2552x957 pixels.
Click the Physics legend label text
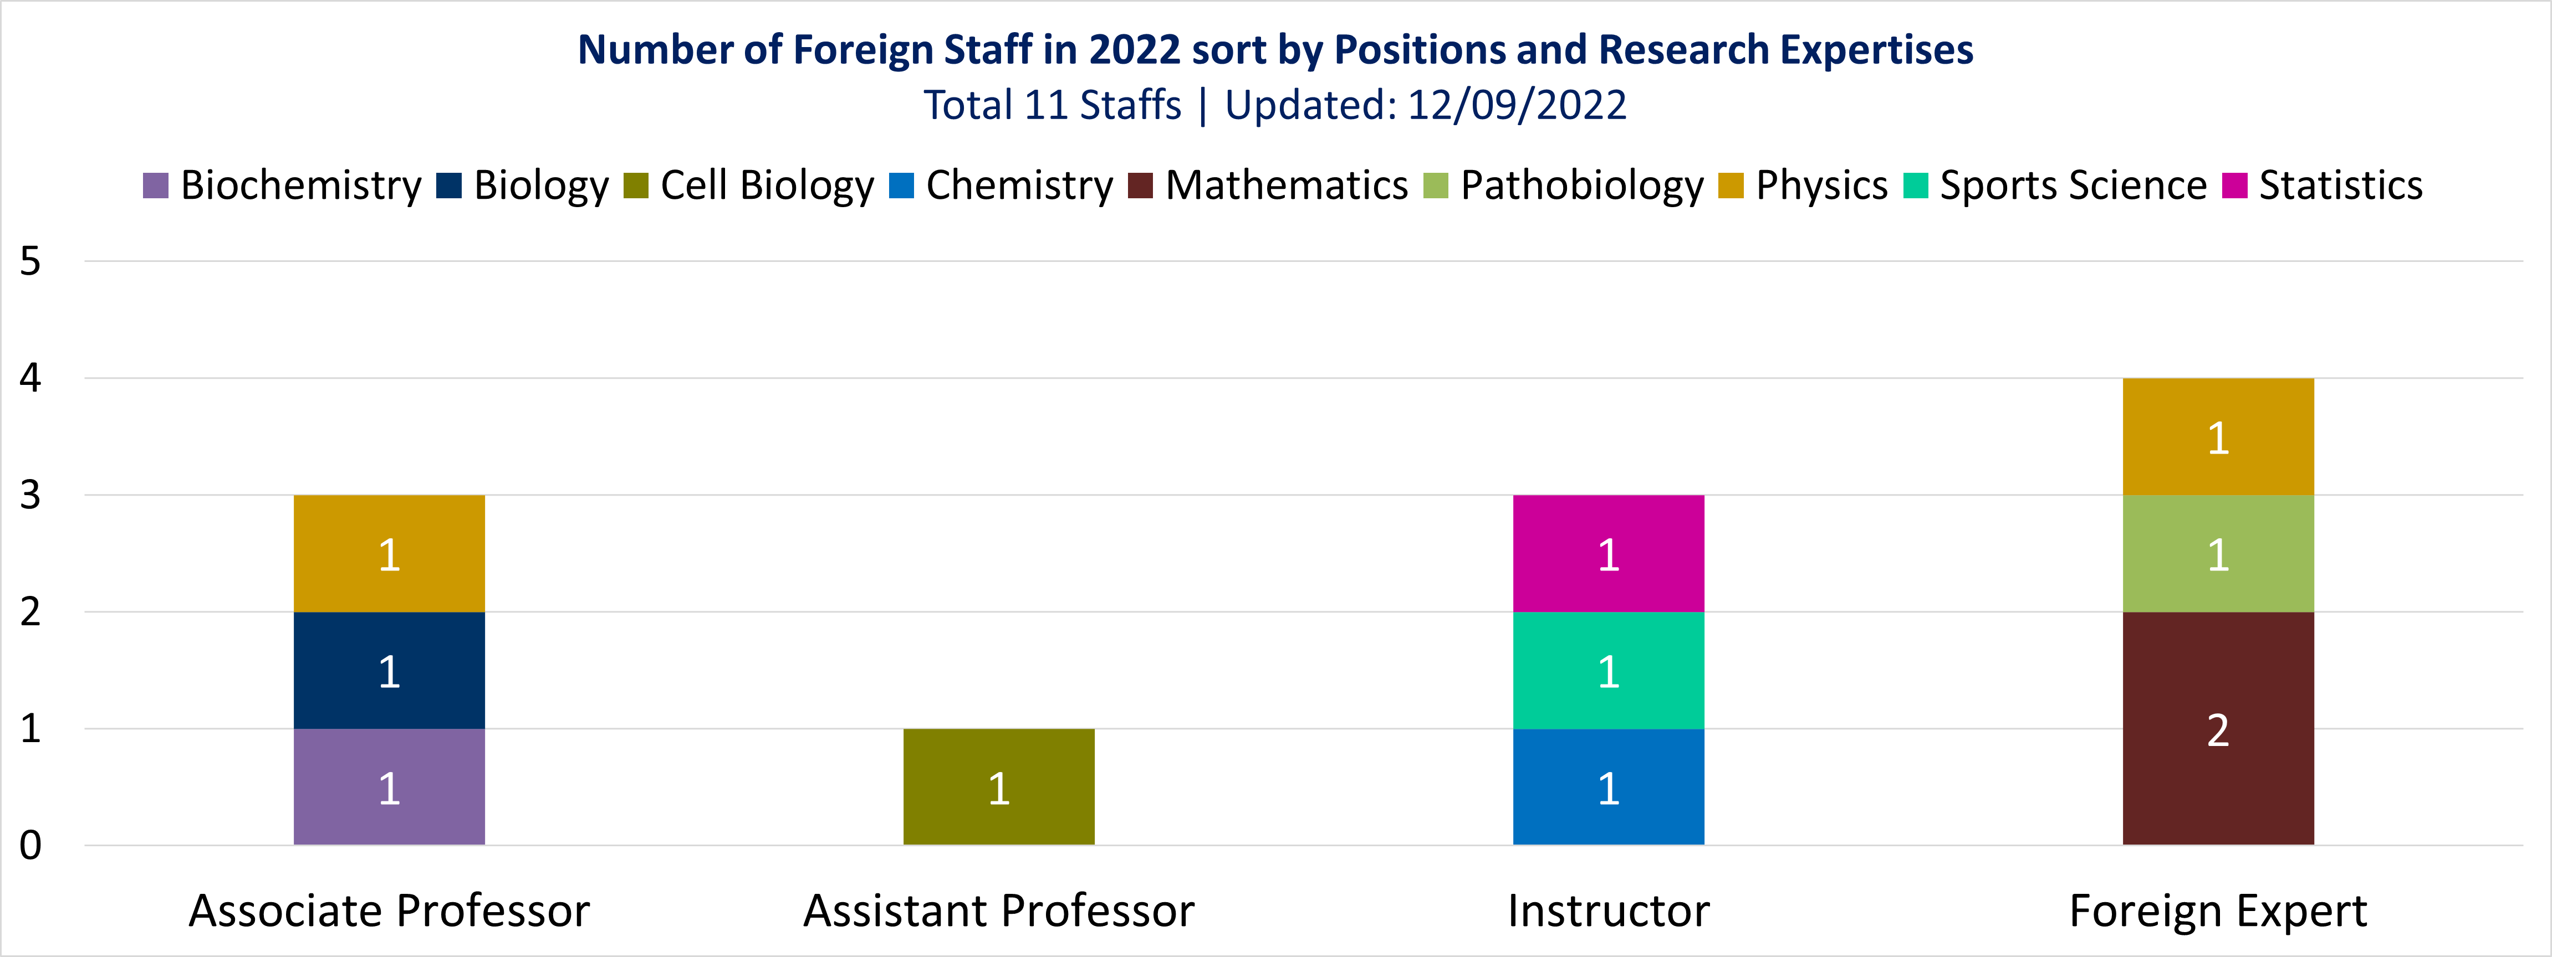[x=1822, y=186]
